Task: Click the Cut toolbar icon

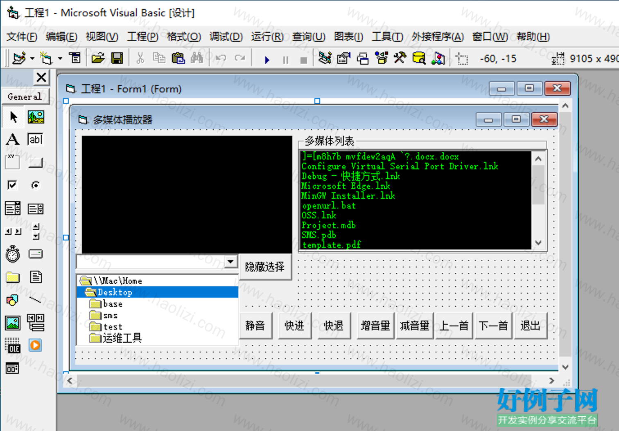Action: [140, 58]
